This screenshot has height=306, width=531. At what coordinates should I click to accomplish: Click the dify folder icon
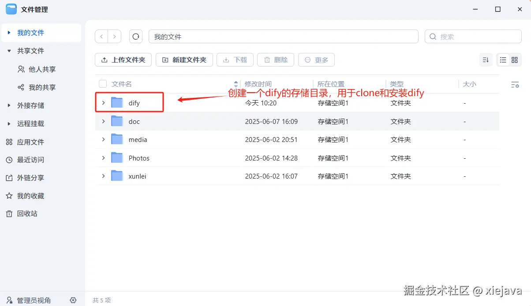click(x=117, y=103)
